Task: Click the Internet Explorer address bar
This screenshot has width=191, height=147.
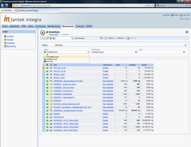Action: (79, 5)
